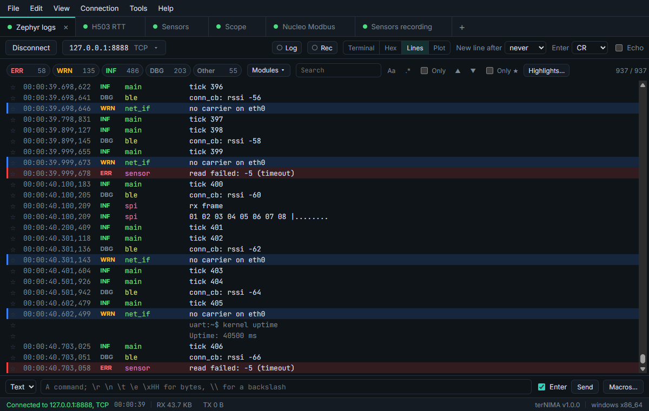Open the Tools menu
The width and height of the screenshot is (649, 411).
coord(138,8)
